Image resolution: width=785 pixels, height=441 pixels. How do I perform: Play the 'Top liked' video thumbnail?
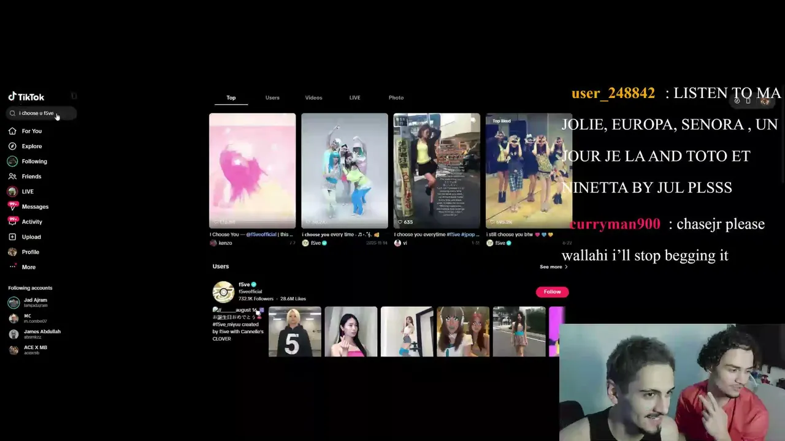529,171
